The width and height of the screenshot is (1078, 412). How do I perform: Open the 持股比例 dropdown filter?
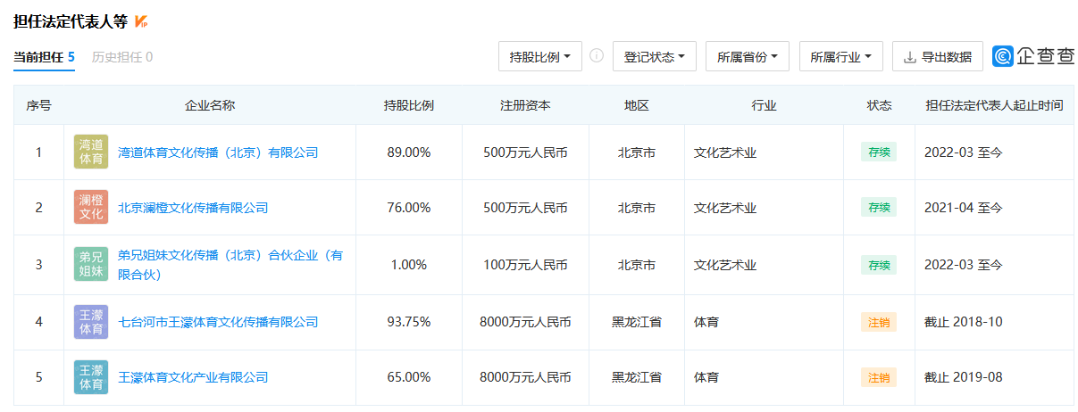pos(540,56)
